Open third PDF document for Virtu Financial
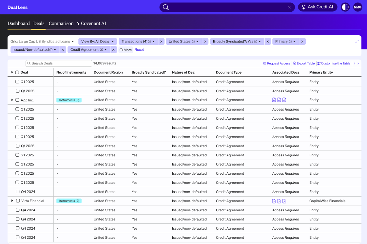 (284, 201)
